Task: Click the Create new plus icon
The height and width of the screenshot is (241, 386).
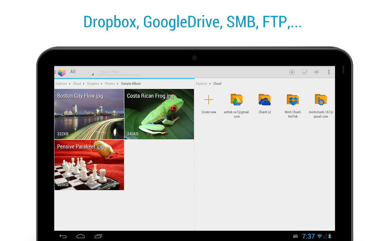Action: (x=208, y=100)
